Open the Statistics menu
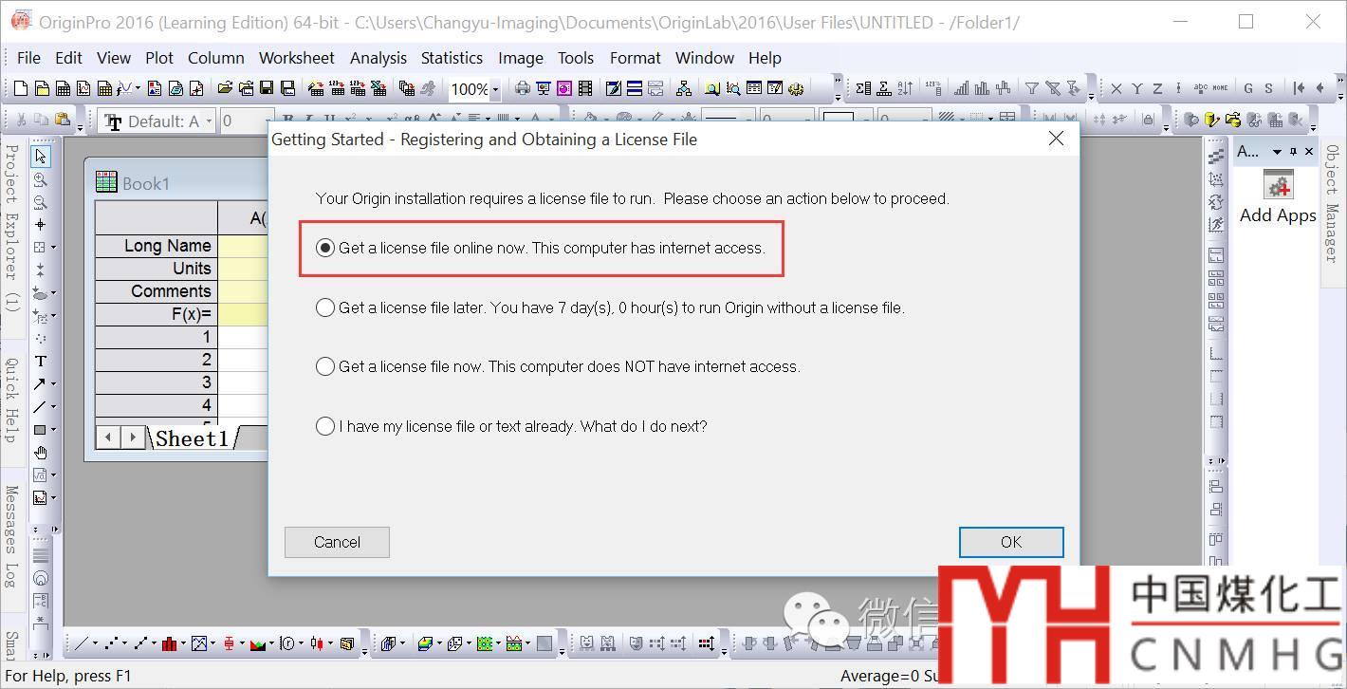 [x=452, y=58]
